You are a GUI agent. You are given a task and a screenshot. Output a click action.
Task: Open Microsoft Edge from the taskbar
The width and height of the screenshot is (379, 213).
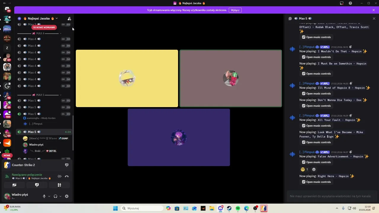[246, 208]
